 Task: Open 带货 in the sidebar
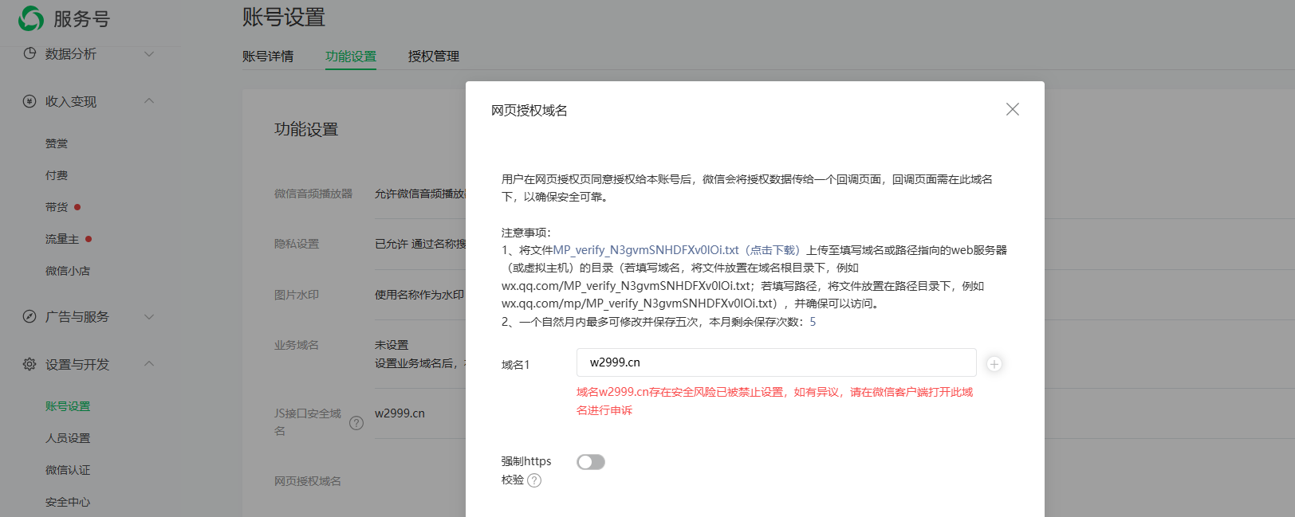[57, 207]
